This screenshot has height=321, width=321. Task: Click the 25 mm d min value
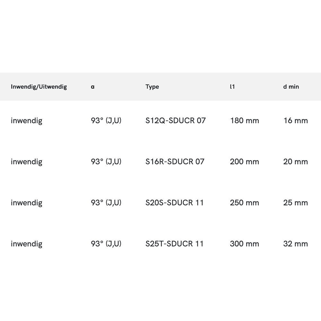pyautogui.click(x=295, y=203)
